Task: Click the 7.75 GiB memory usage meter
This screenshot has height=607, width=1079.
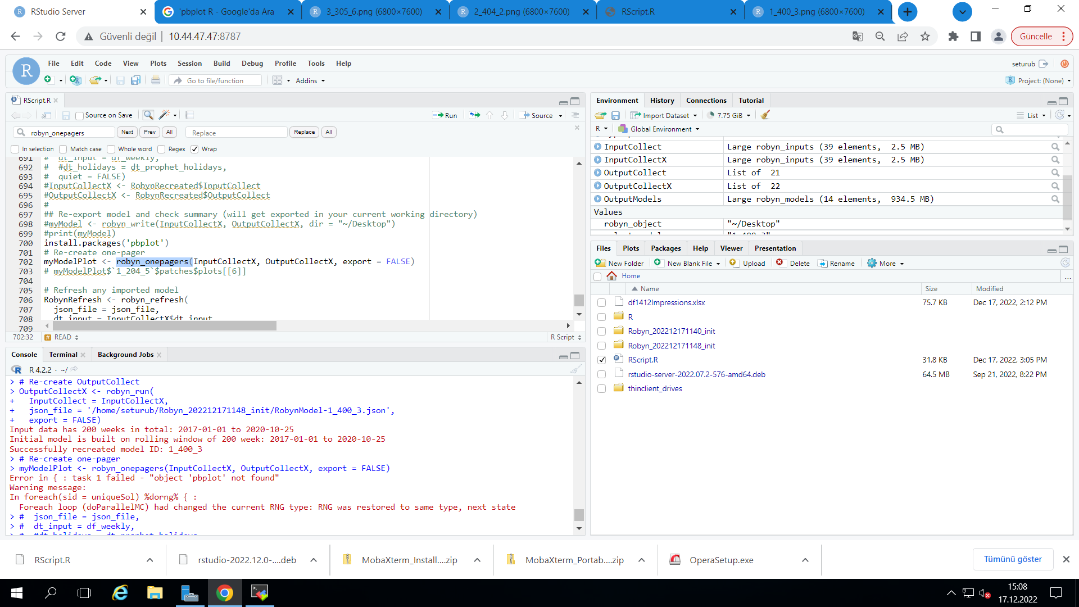Action: pos(729,115)
